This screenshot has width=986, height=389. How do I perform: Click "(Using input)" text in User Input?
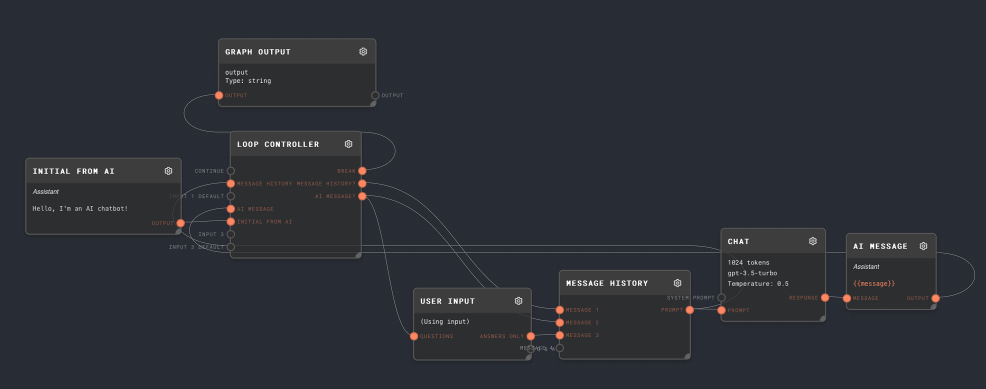[x=445, y=321]
